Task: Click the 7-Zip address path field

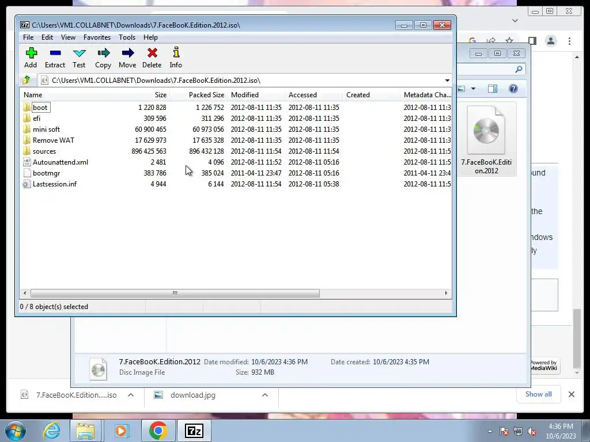Action: 241,81
